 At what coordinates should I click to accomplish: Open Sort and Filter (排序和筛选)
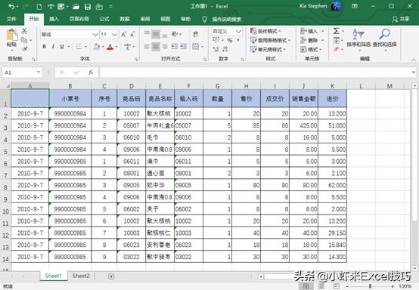pos(358,39)
